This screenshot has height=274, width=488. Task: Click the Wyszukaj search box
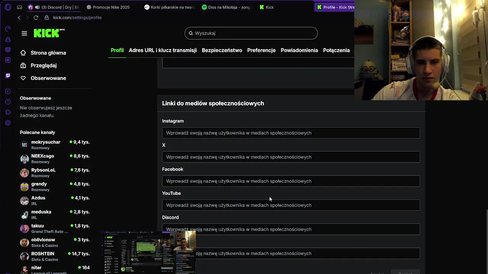tap(251, 33)
